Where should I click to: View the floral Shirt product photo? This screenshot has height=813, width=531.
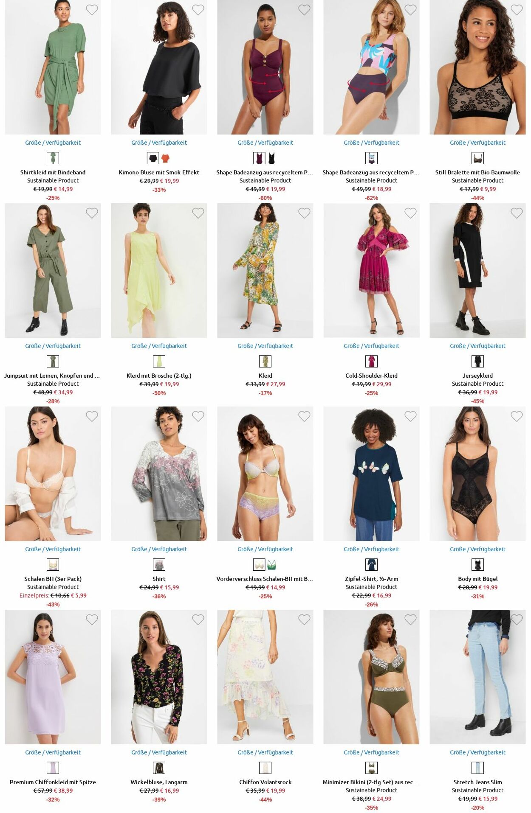159,474
